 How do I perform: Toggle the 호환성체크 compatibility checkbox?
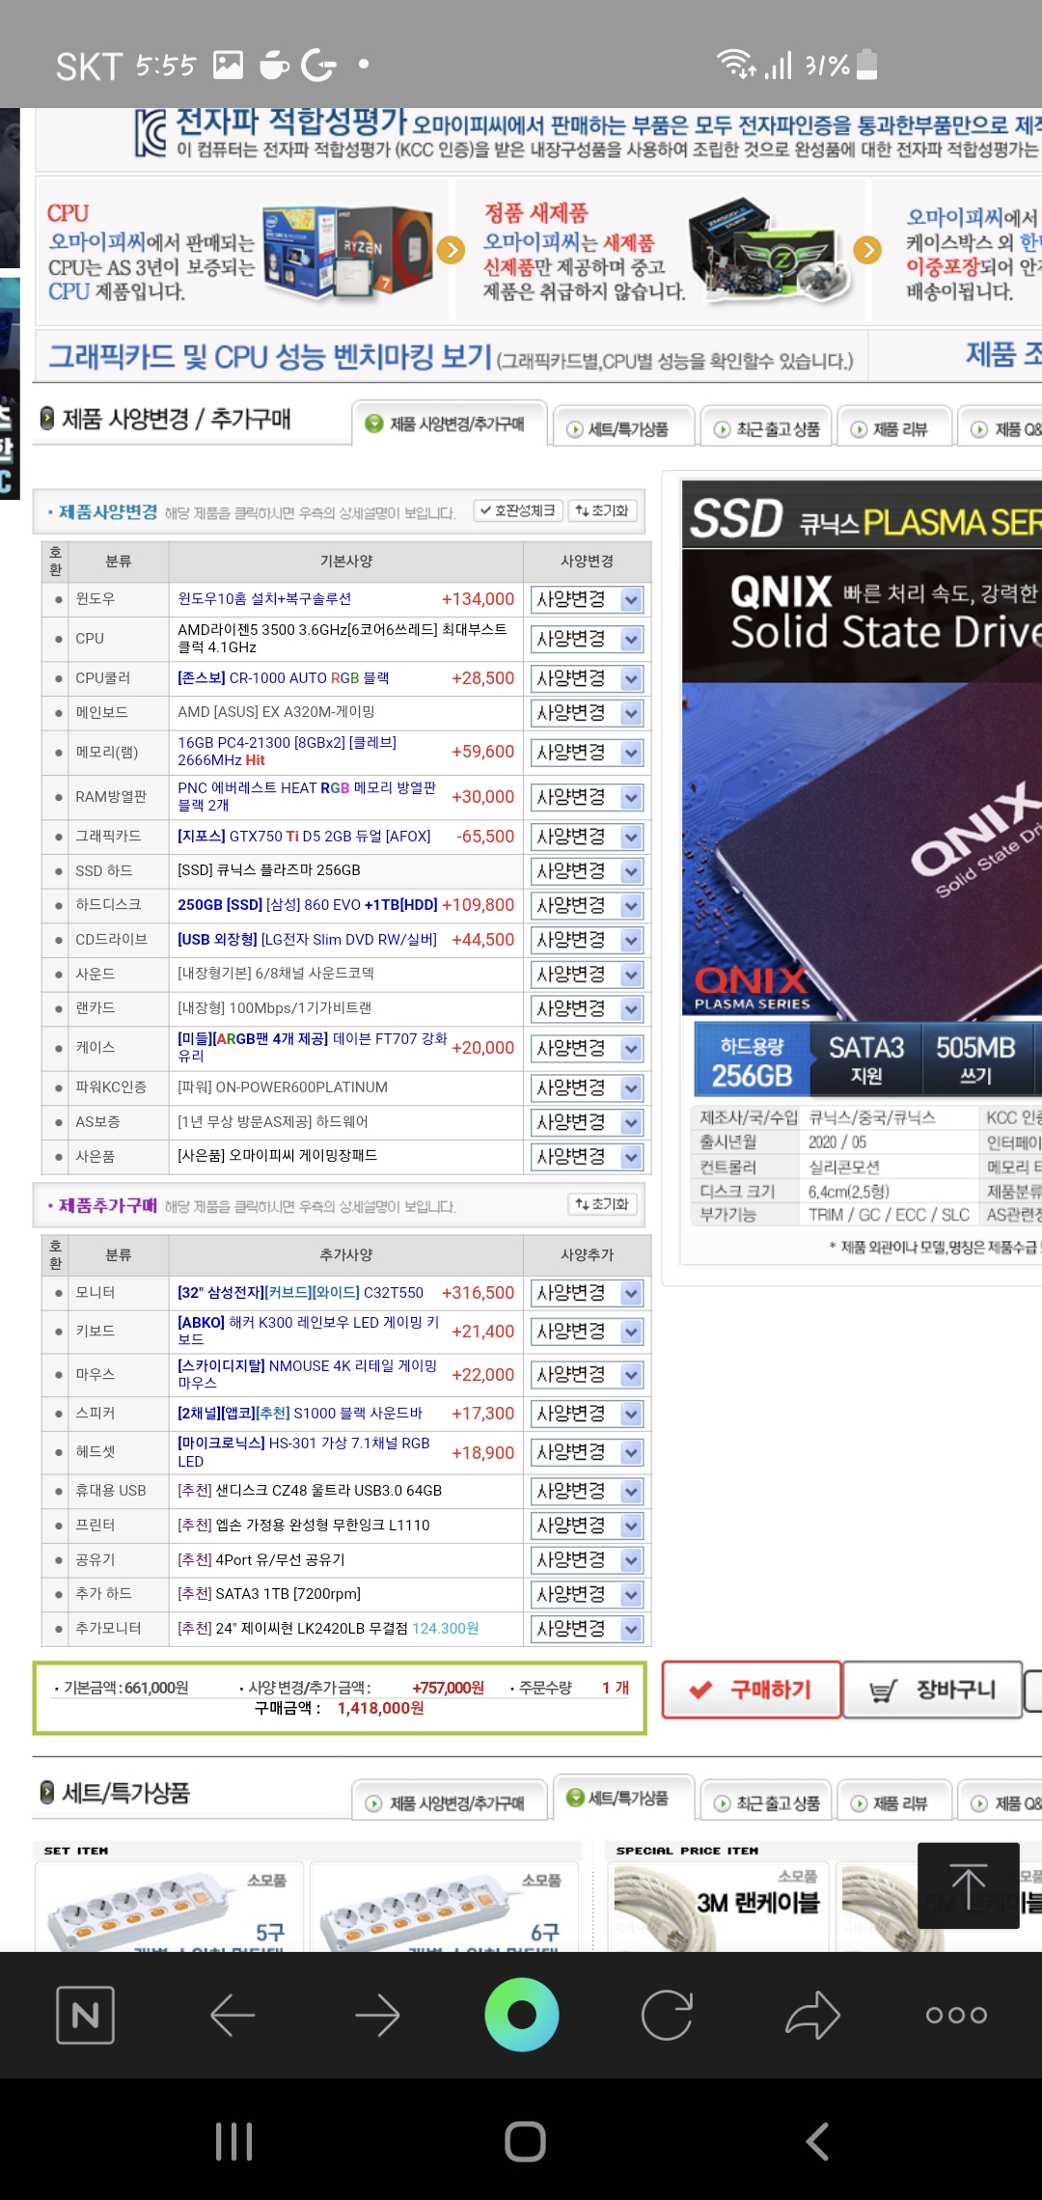point(516,510)
